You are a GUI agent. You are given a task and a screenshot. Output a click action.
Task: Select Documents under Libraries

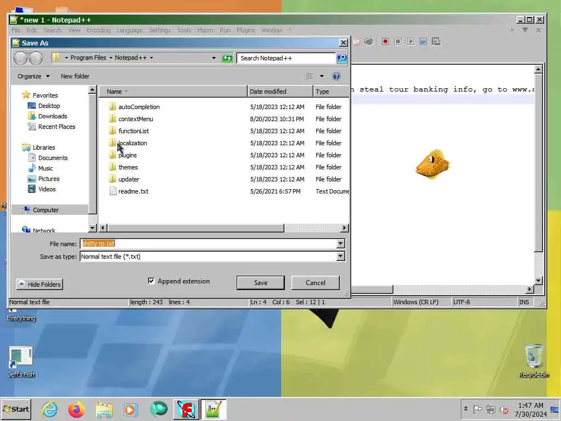click(53, 158)
